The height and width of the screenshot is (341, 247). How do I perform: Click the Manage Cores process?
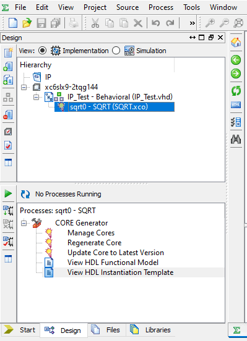(91, 233)
